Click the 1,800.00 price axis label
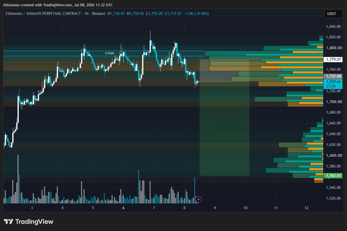The image size is (347, 231). [x=334, y=48]
